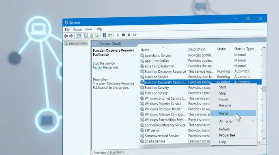The image size is (279, 155).
Task: Choose Resume from the context menu
Action: (x=225, y=105)
